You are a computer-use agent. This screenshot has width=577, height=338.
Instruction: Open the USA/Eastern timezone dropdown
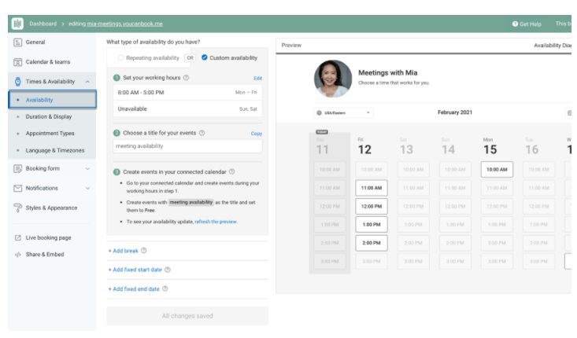click(343, 113)
